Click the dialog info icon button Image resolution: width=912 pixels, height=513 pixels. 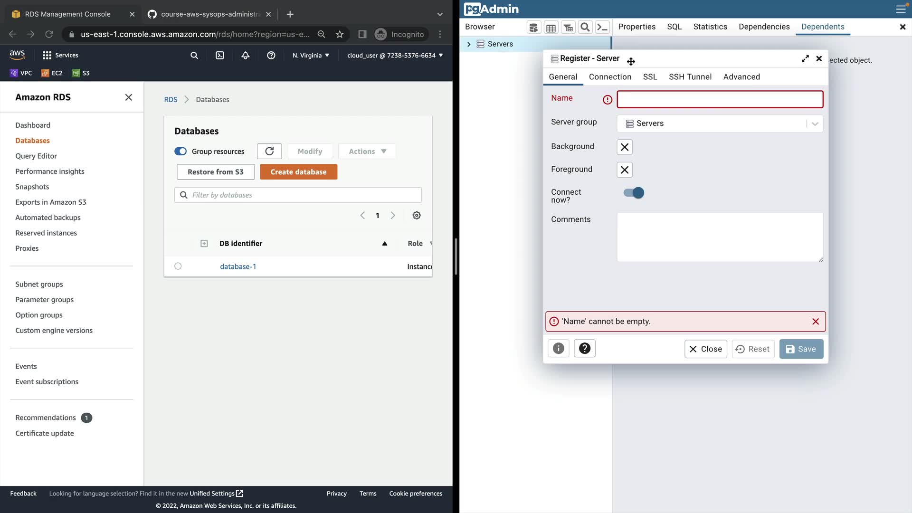click(x=559, y=349)
